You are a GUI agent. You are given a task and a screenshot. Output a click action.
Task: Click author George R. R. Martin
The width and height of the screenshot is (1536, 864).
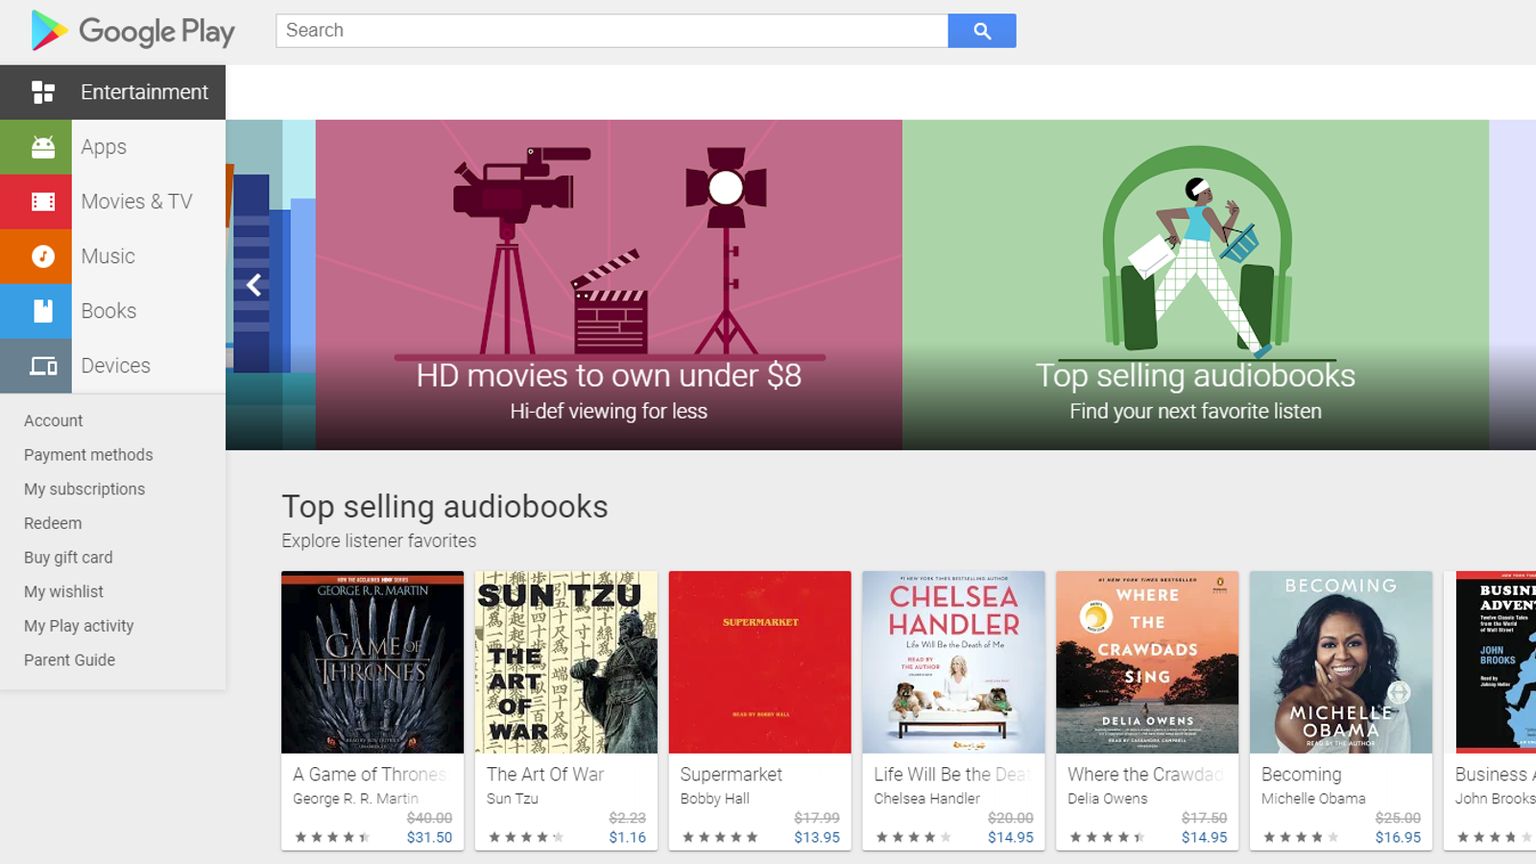tap(355, 799)
